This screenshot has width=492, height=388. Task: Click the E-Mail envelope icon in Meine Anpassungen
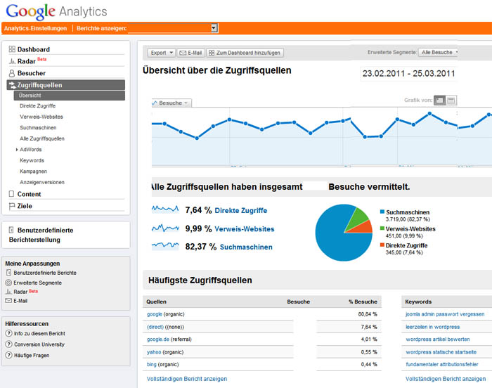pyautogui.click(x=8, y=301)
